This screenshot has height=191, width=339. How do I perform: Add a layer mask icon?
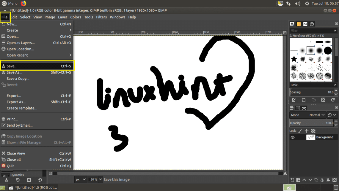[x=328, y=180]
